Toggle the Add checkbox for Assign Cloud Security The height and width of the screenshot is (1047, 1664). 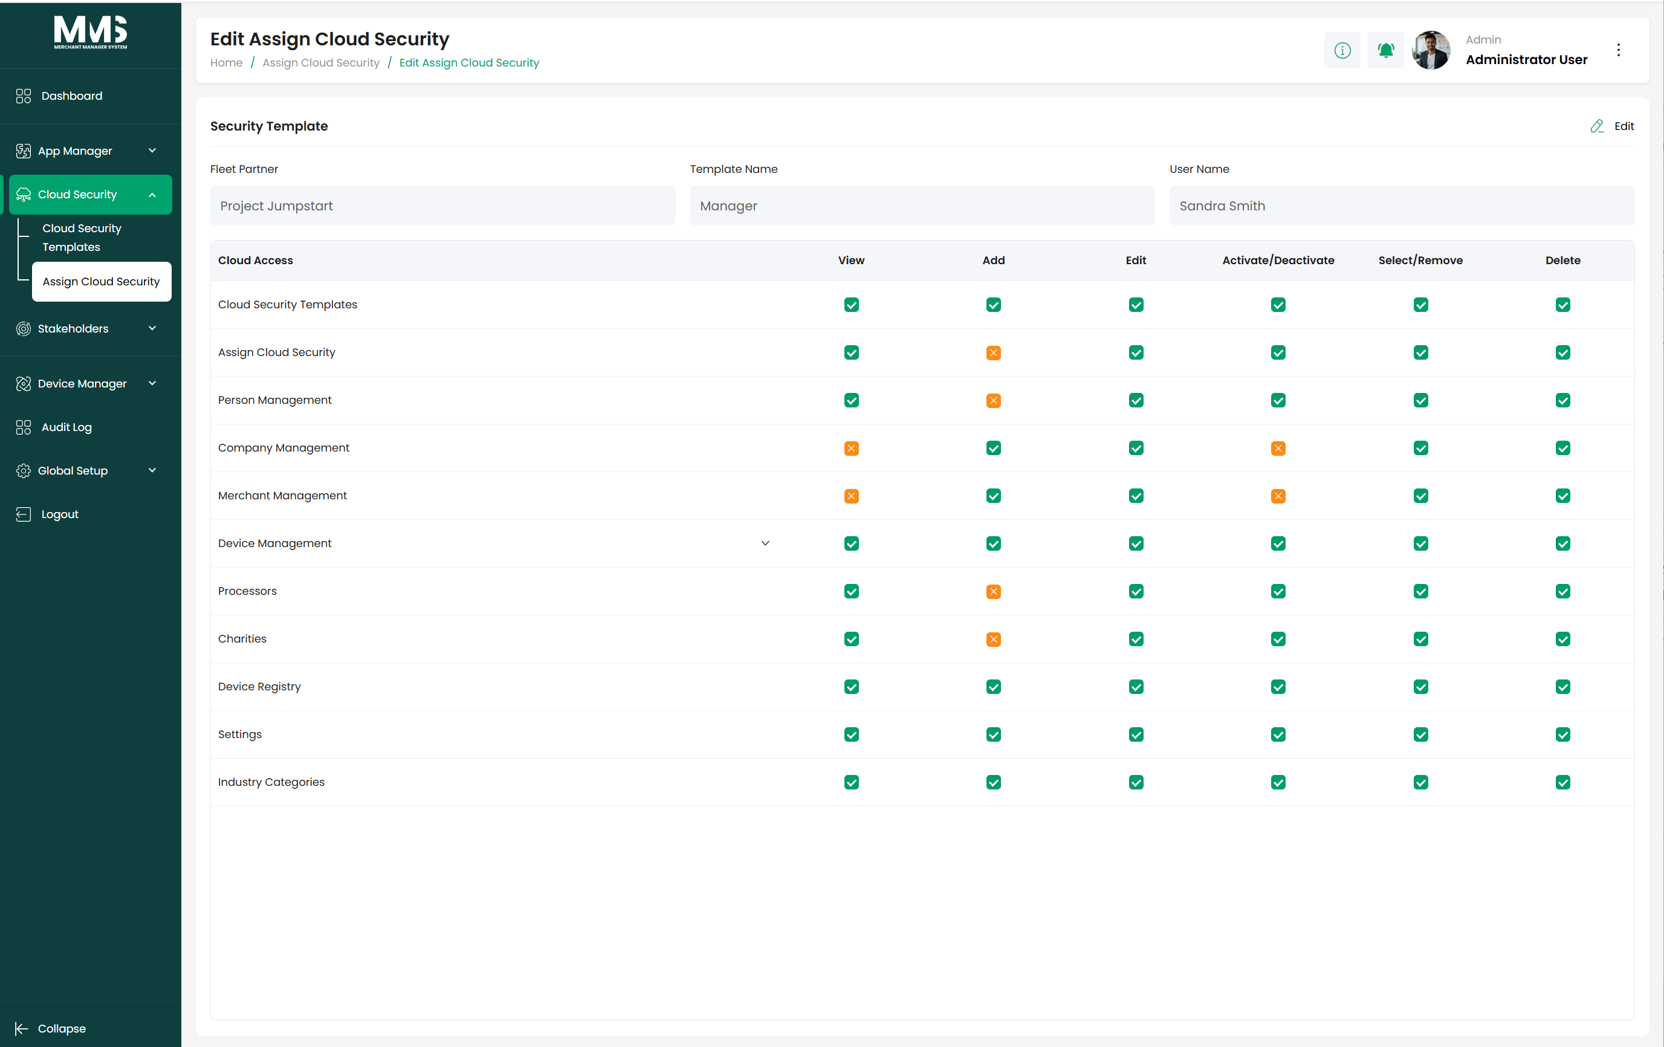click(x=993, y=352)
